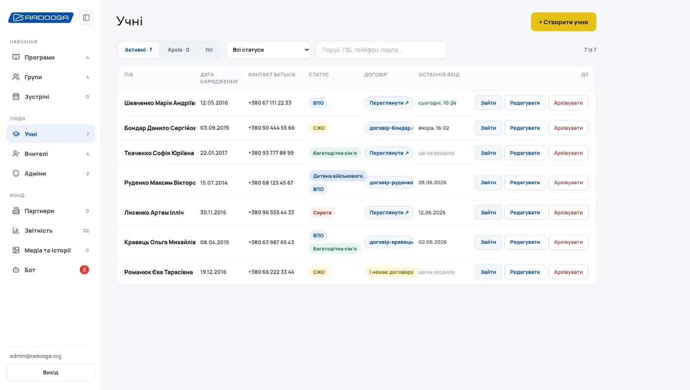Switch to the Усі tab
The width and height of the screenshot is (690, 390).
pyautogui.click(x=209, y=50)
